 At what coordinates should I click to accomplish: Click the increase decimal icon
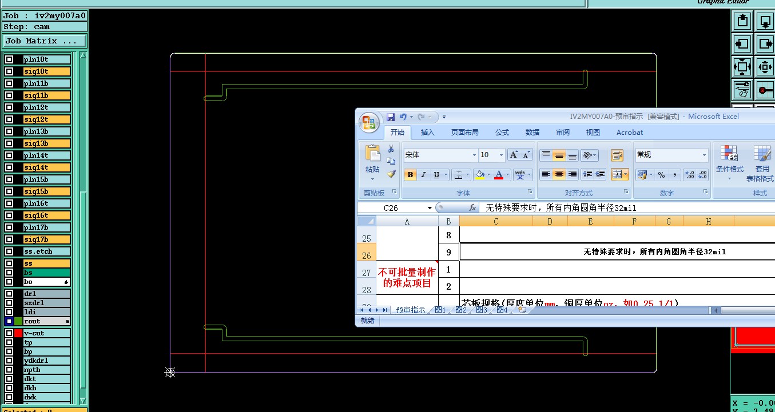pos(689,175)
